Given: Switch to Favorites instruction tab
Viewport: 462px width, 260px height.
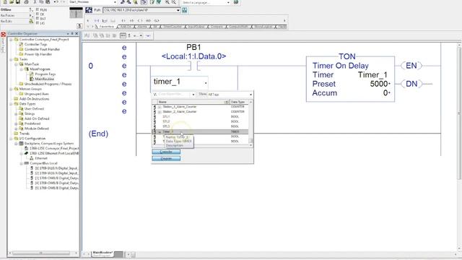Looking at the screenshot, I should (x=106, y=27).
